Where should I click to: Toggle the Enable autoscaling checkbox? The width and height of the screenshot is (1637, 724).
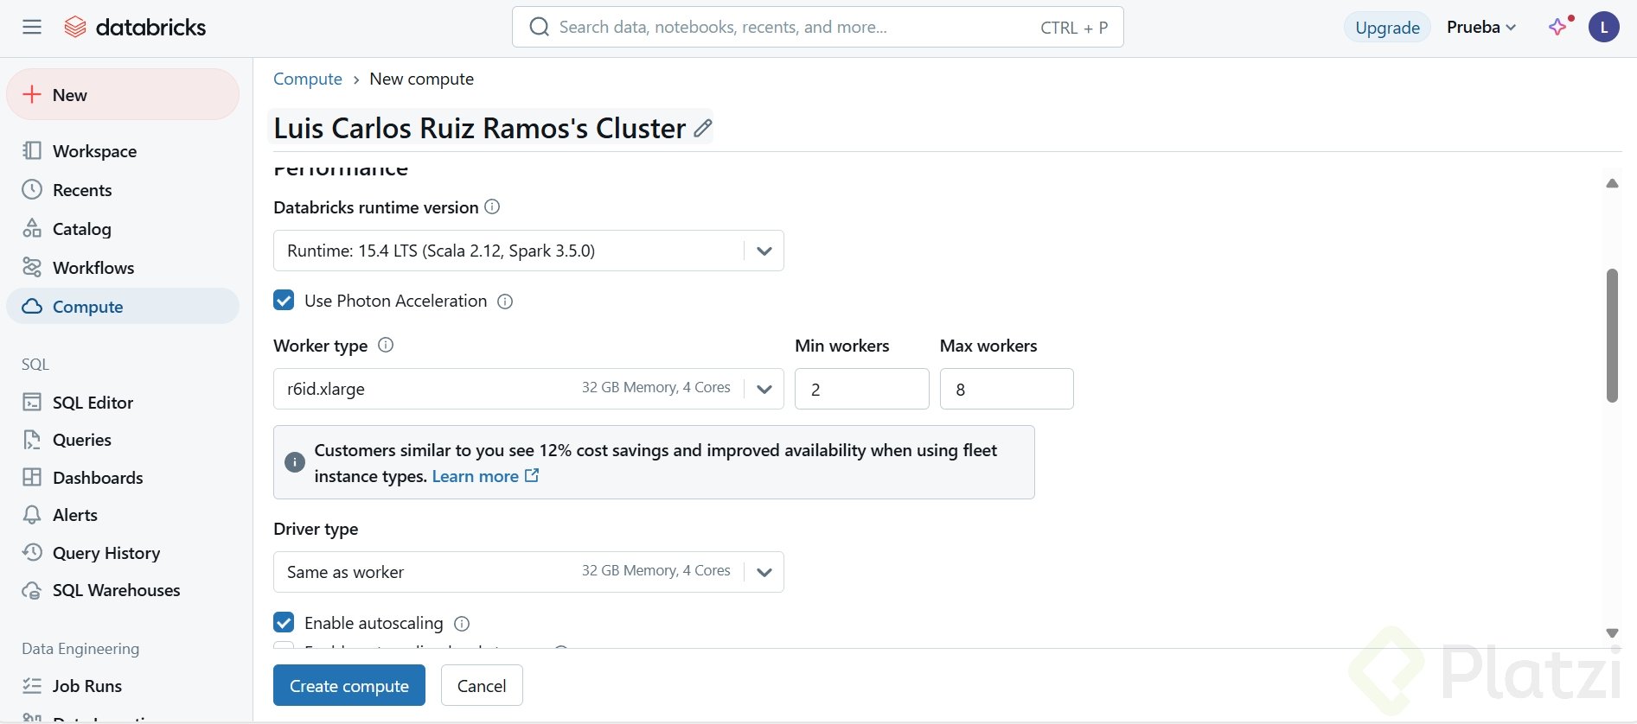pos(284,623)
